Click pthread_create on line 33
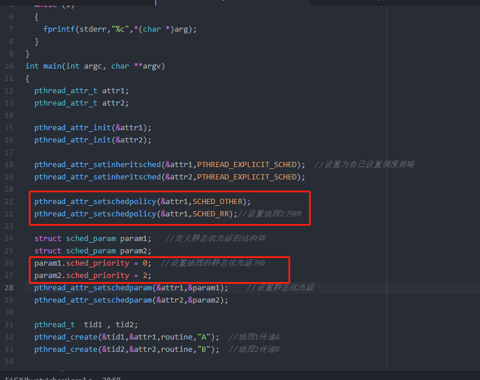The height and width of the screenshot is (380, 480). [x=66, y=350]
